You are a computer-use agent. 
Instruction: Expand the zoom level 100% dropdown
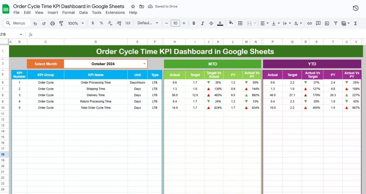pyautogui.click(x=76, y=23)
